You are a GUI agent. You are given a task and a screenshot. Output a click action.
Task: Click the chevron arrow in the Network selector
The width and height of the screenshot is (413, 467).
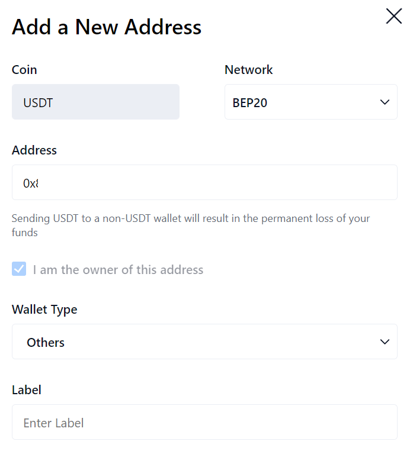[385, 102]
